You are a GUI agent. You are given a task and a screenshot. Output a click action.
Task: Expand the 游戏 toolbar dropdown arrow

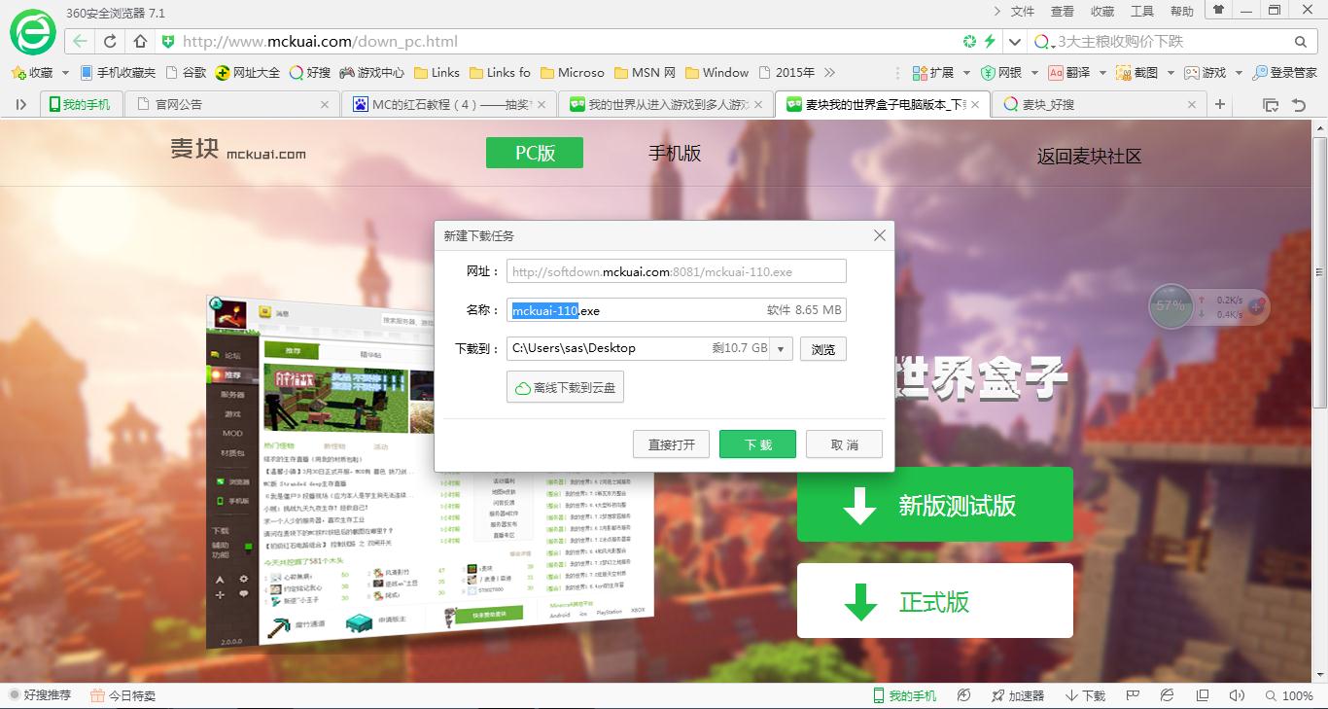(1238, 73)
